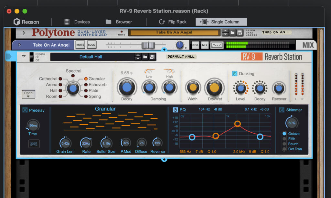Browse Polytone patches folder icon

232,33
